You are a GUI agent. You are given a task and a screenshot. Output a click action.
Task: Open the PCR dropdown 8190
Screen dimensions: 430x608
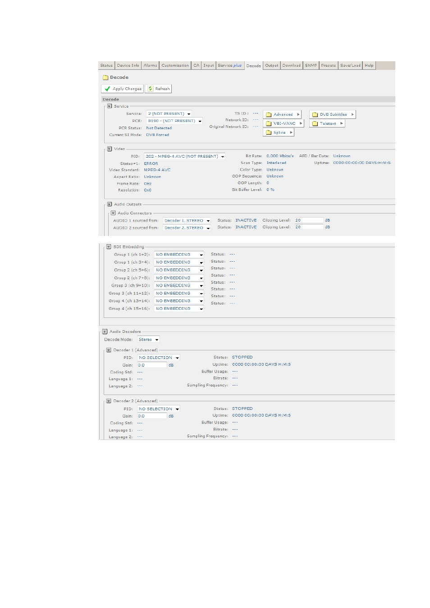click(174, 121)
